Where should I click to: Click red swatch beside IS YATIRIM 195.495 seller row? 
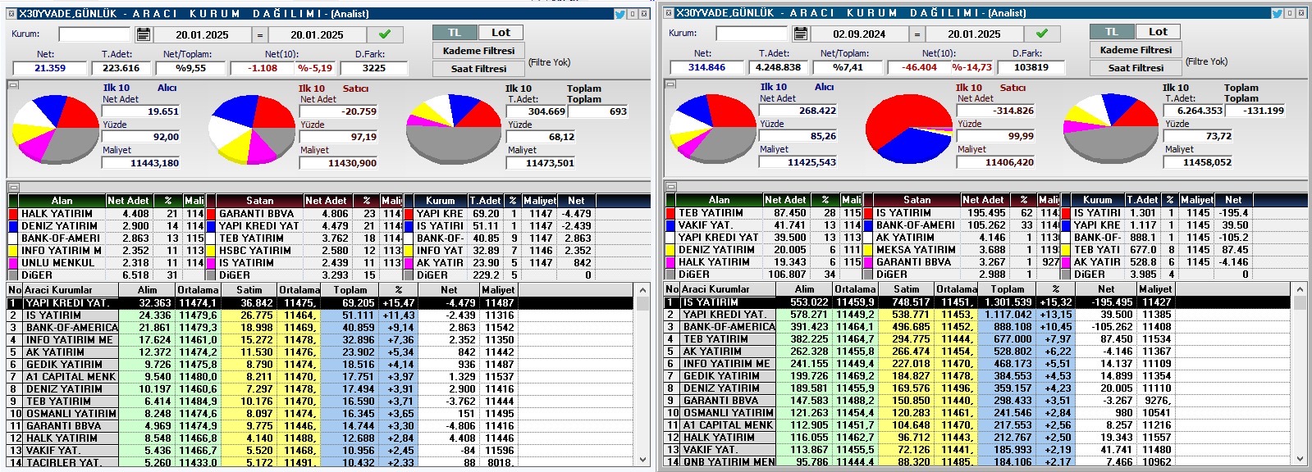pos(867,213)
